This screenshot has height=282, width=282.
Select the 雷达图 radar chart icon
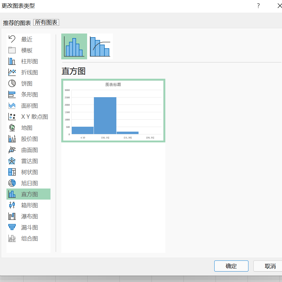tap(12, 161)
